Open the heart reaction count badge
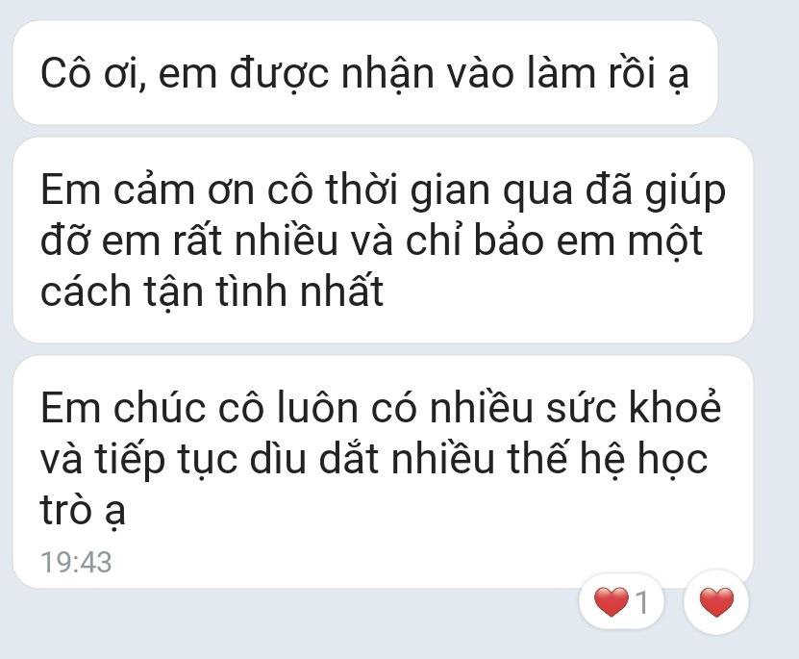799x659 pixels. coord(621,602)
